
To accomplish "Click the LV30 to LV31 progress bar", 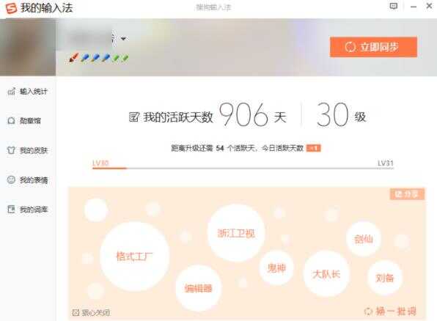I will (243, 169).
